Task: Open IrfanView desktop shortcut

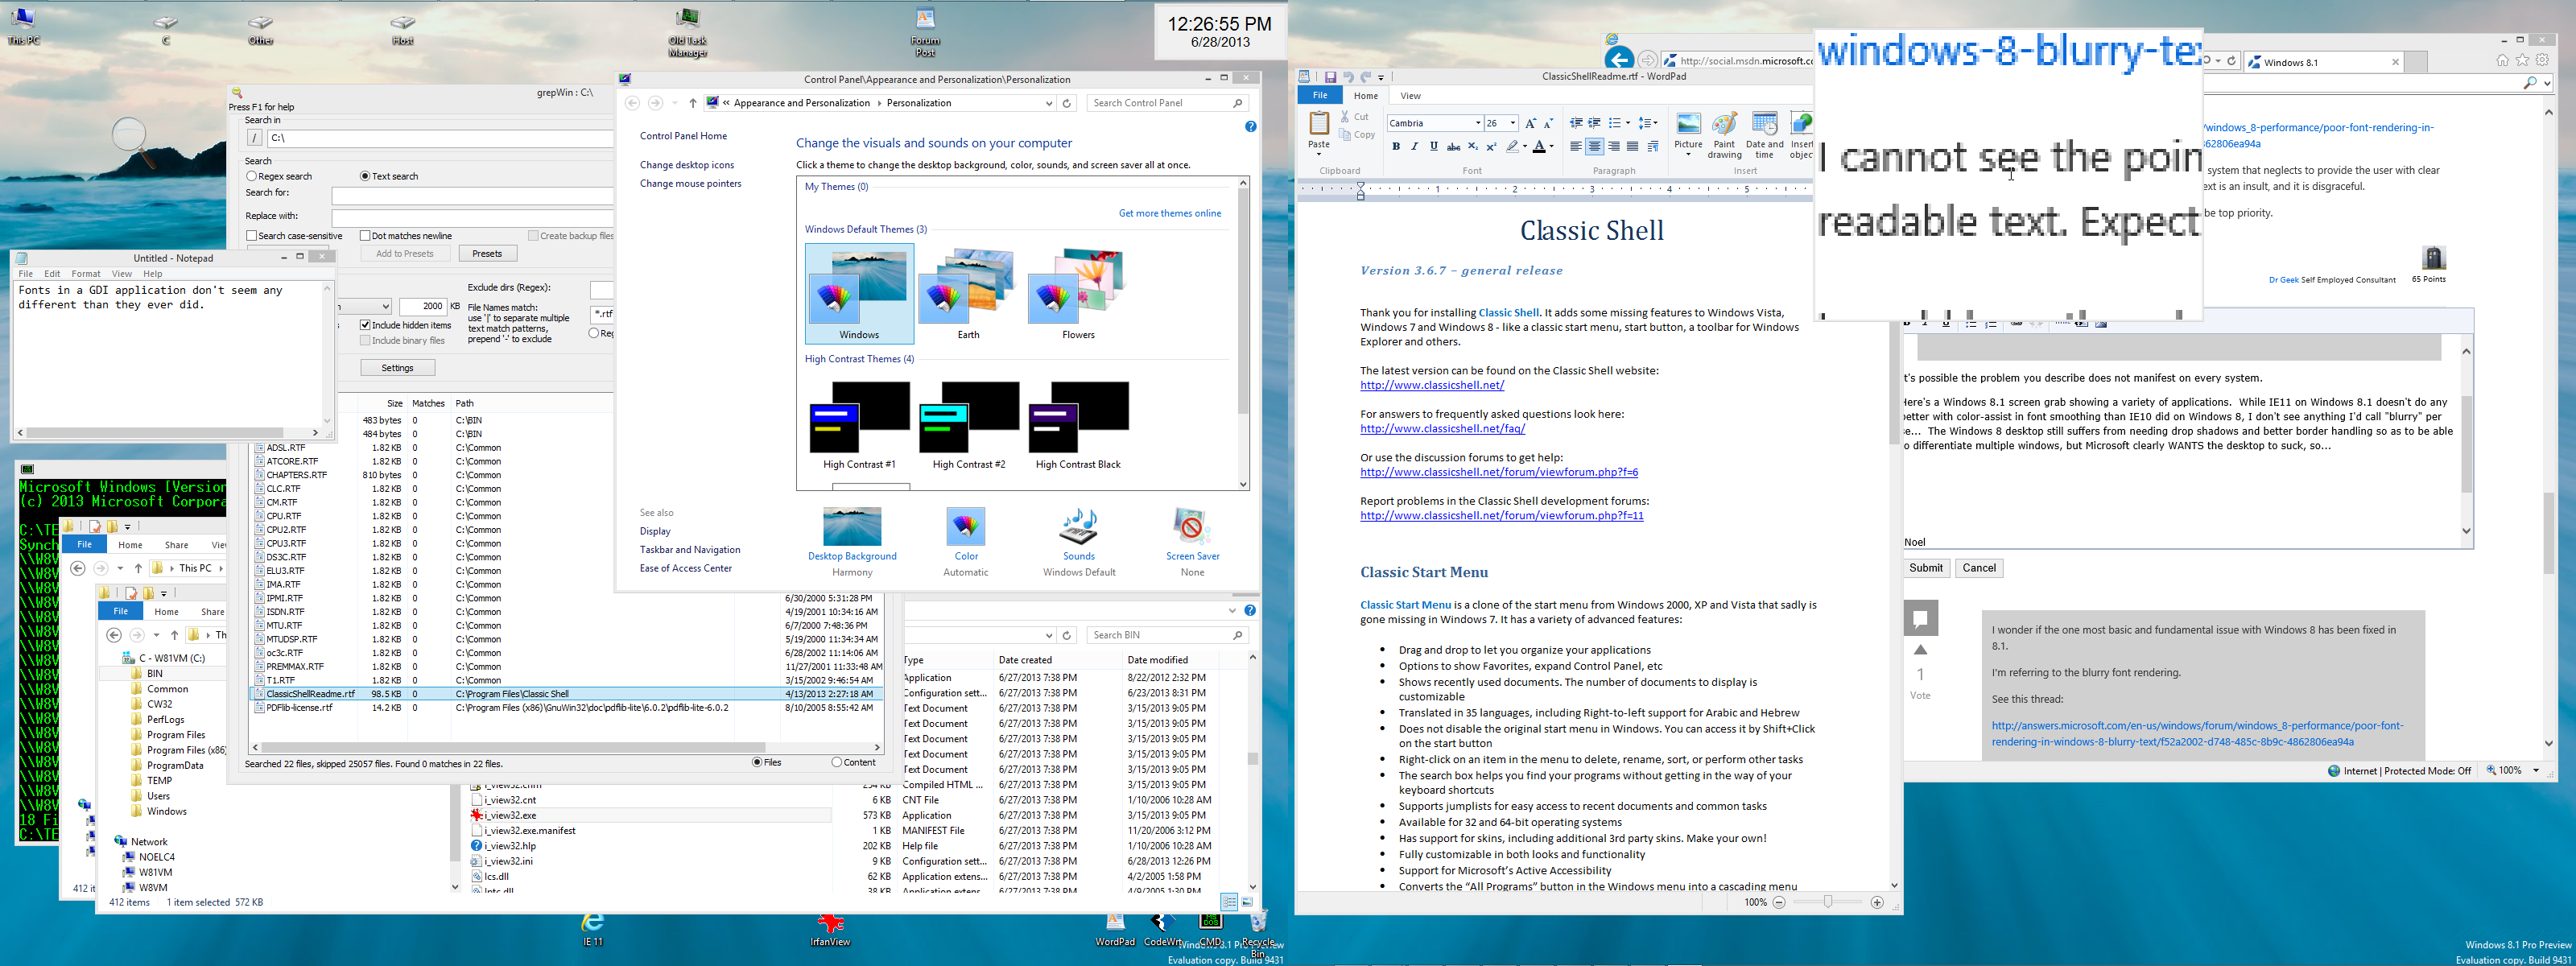Action: click(x=830, y=929)
